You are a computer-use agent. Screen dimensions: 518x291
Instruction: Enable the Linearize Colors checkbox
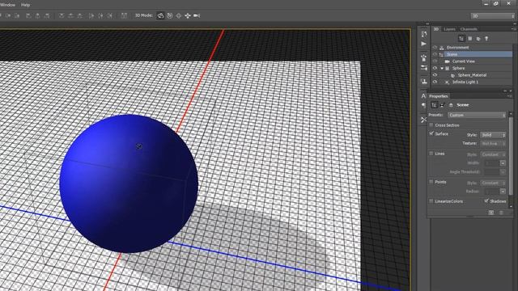[431, 201]
